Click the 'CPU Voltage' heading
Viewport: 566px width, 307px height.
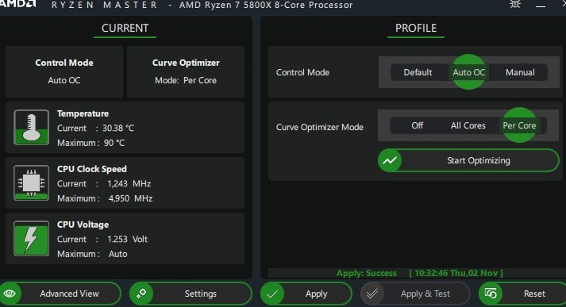pyautogui.click(x=83, y=224)
